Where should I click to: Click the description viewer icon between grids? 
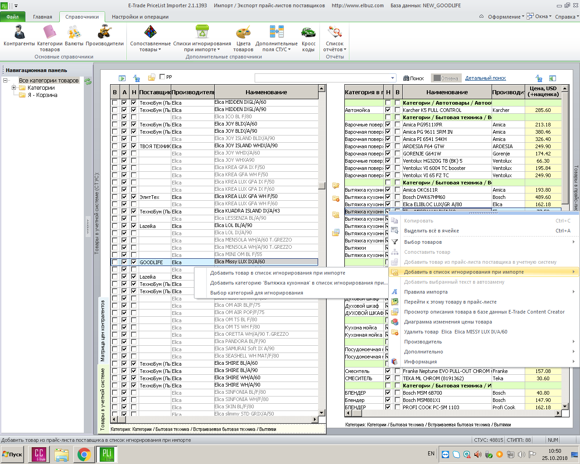coord(336,232)
